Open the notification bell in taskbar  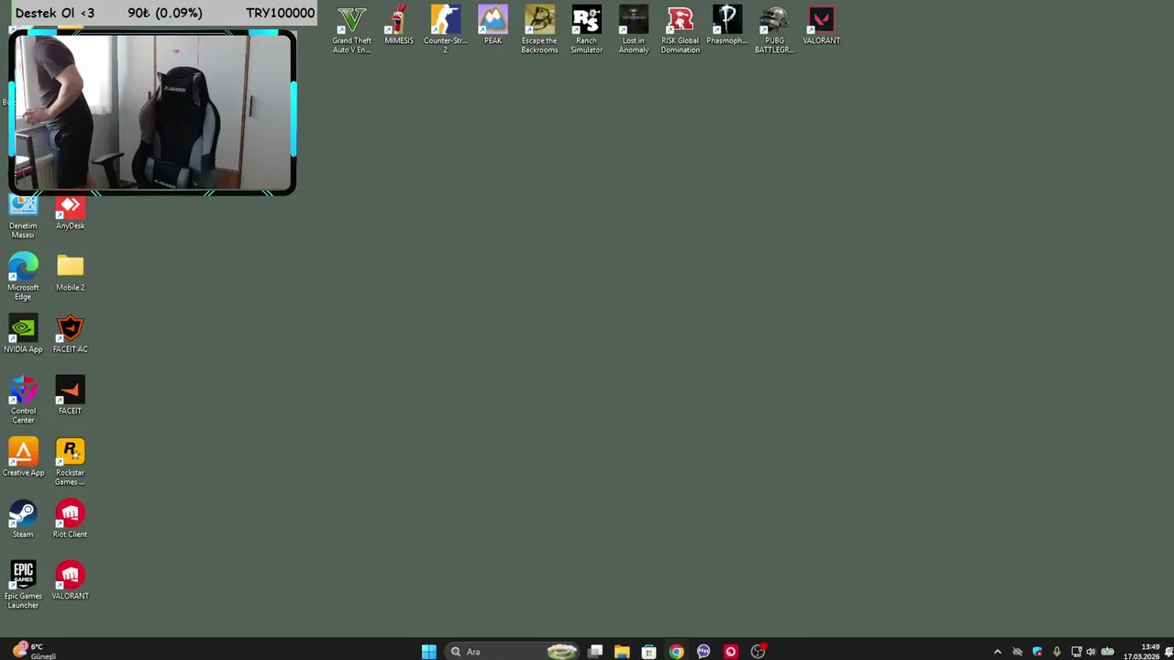click(1168, 652)
